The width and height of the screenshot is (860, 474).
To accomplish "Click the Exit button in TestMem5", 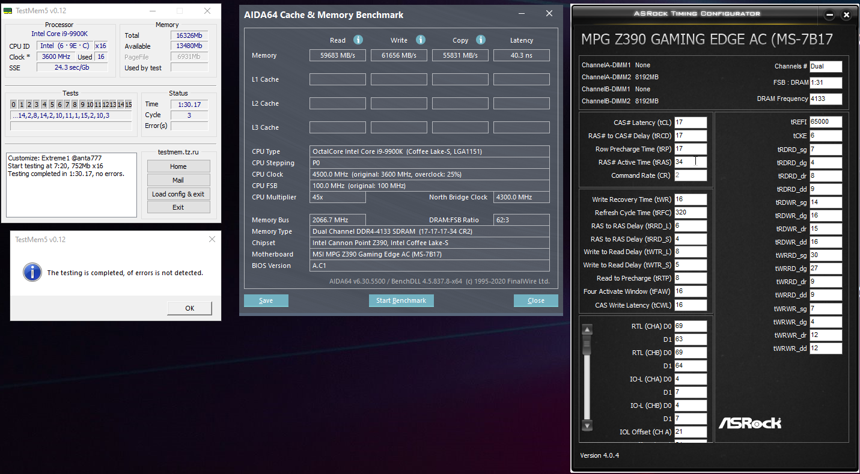I will 178,207.
